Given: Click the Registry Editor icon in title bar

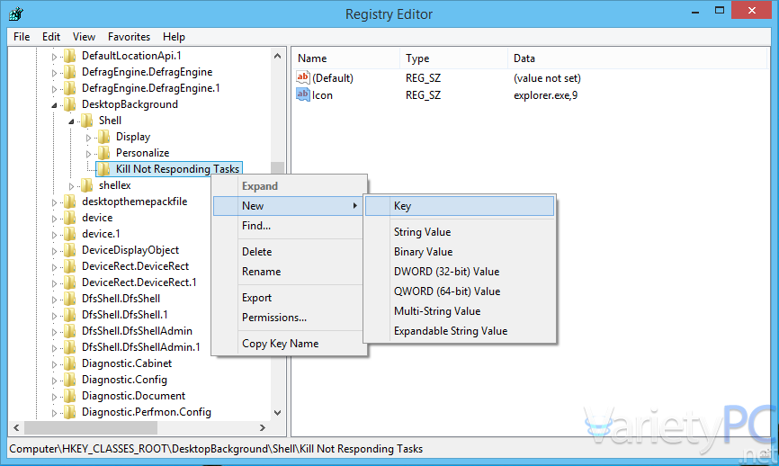Looking at the screenshot, I should click(15, 13).
